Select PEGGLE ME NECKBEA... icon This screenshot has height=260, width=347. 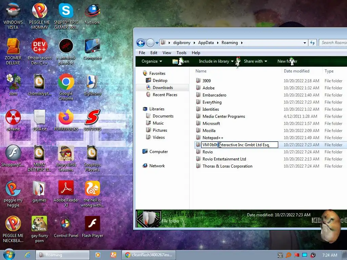[x=13, y=229]
